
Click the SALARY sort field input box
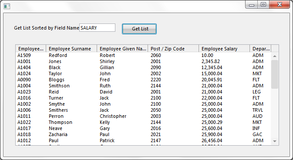(97, 28)
